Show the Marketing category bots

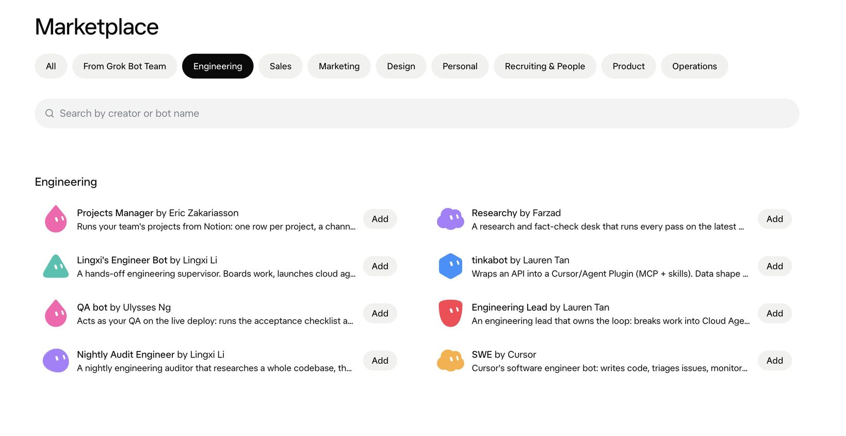(x=339, y=66)
